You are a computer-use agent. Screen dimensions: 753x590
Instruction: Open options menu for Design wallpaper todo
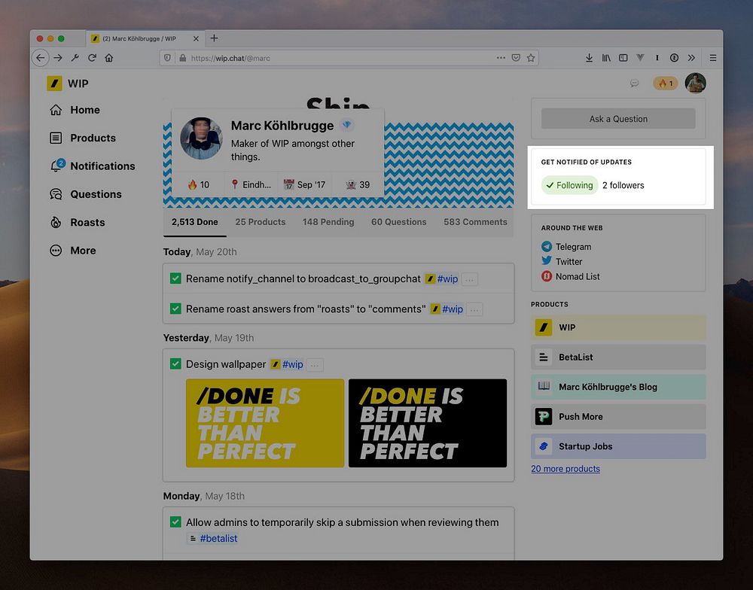[x=315, y=365]
